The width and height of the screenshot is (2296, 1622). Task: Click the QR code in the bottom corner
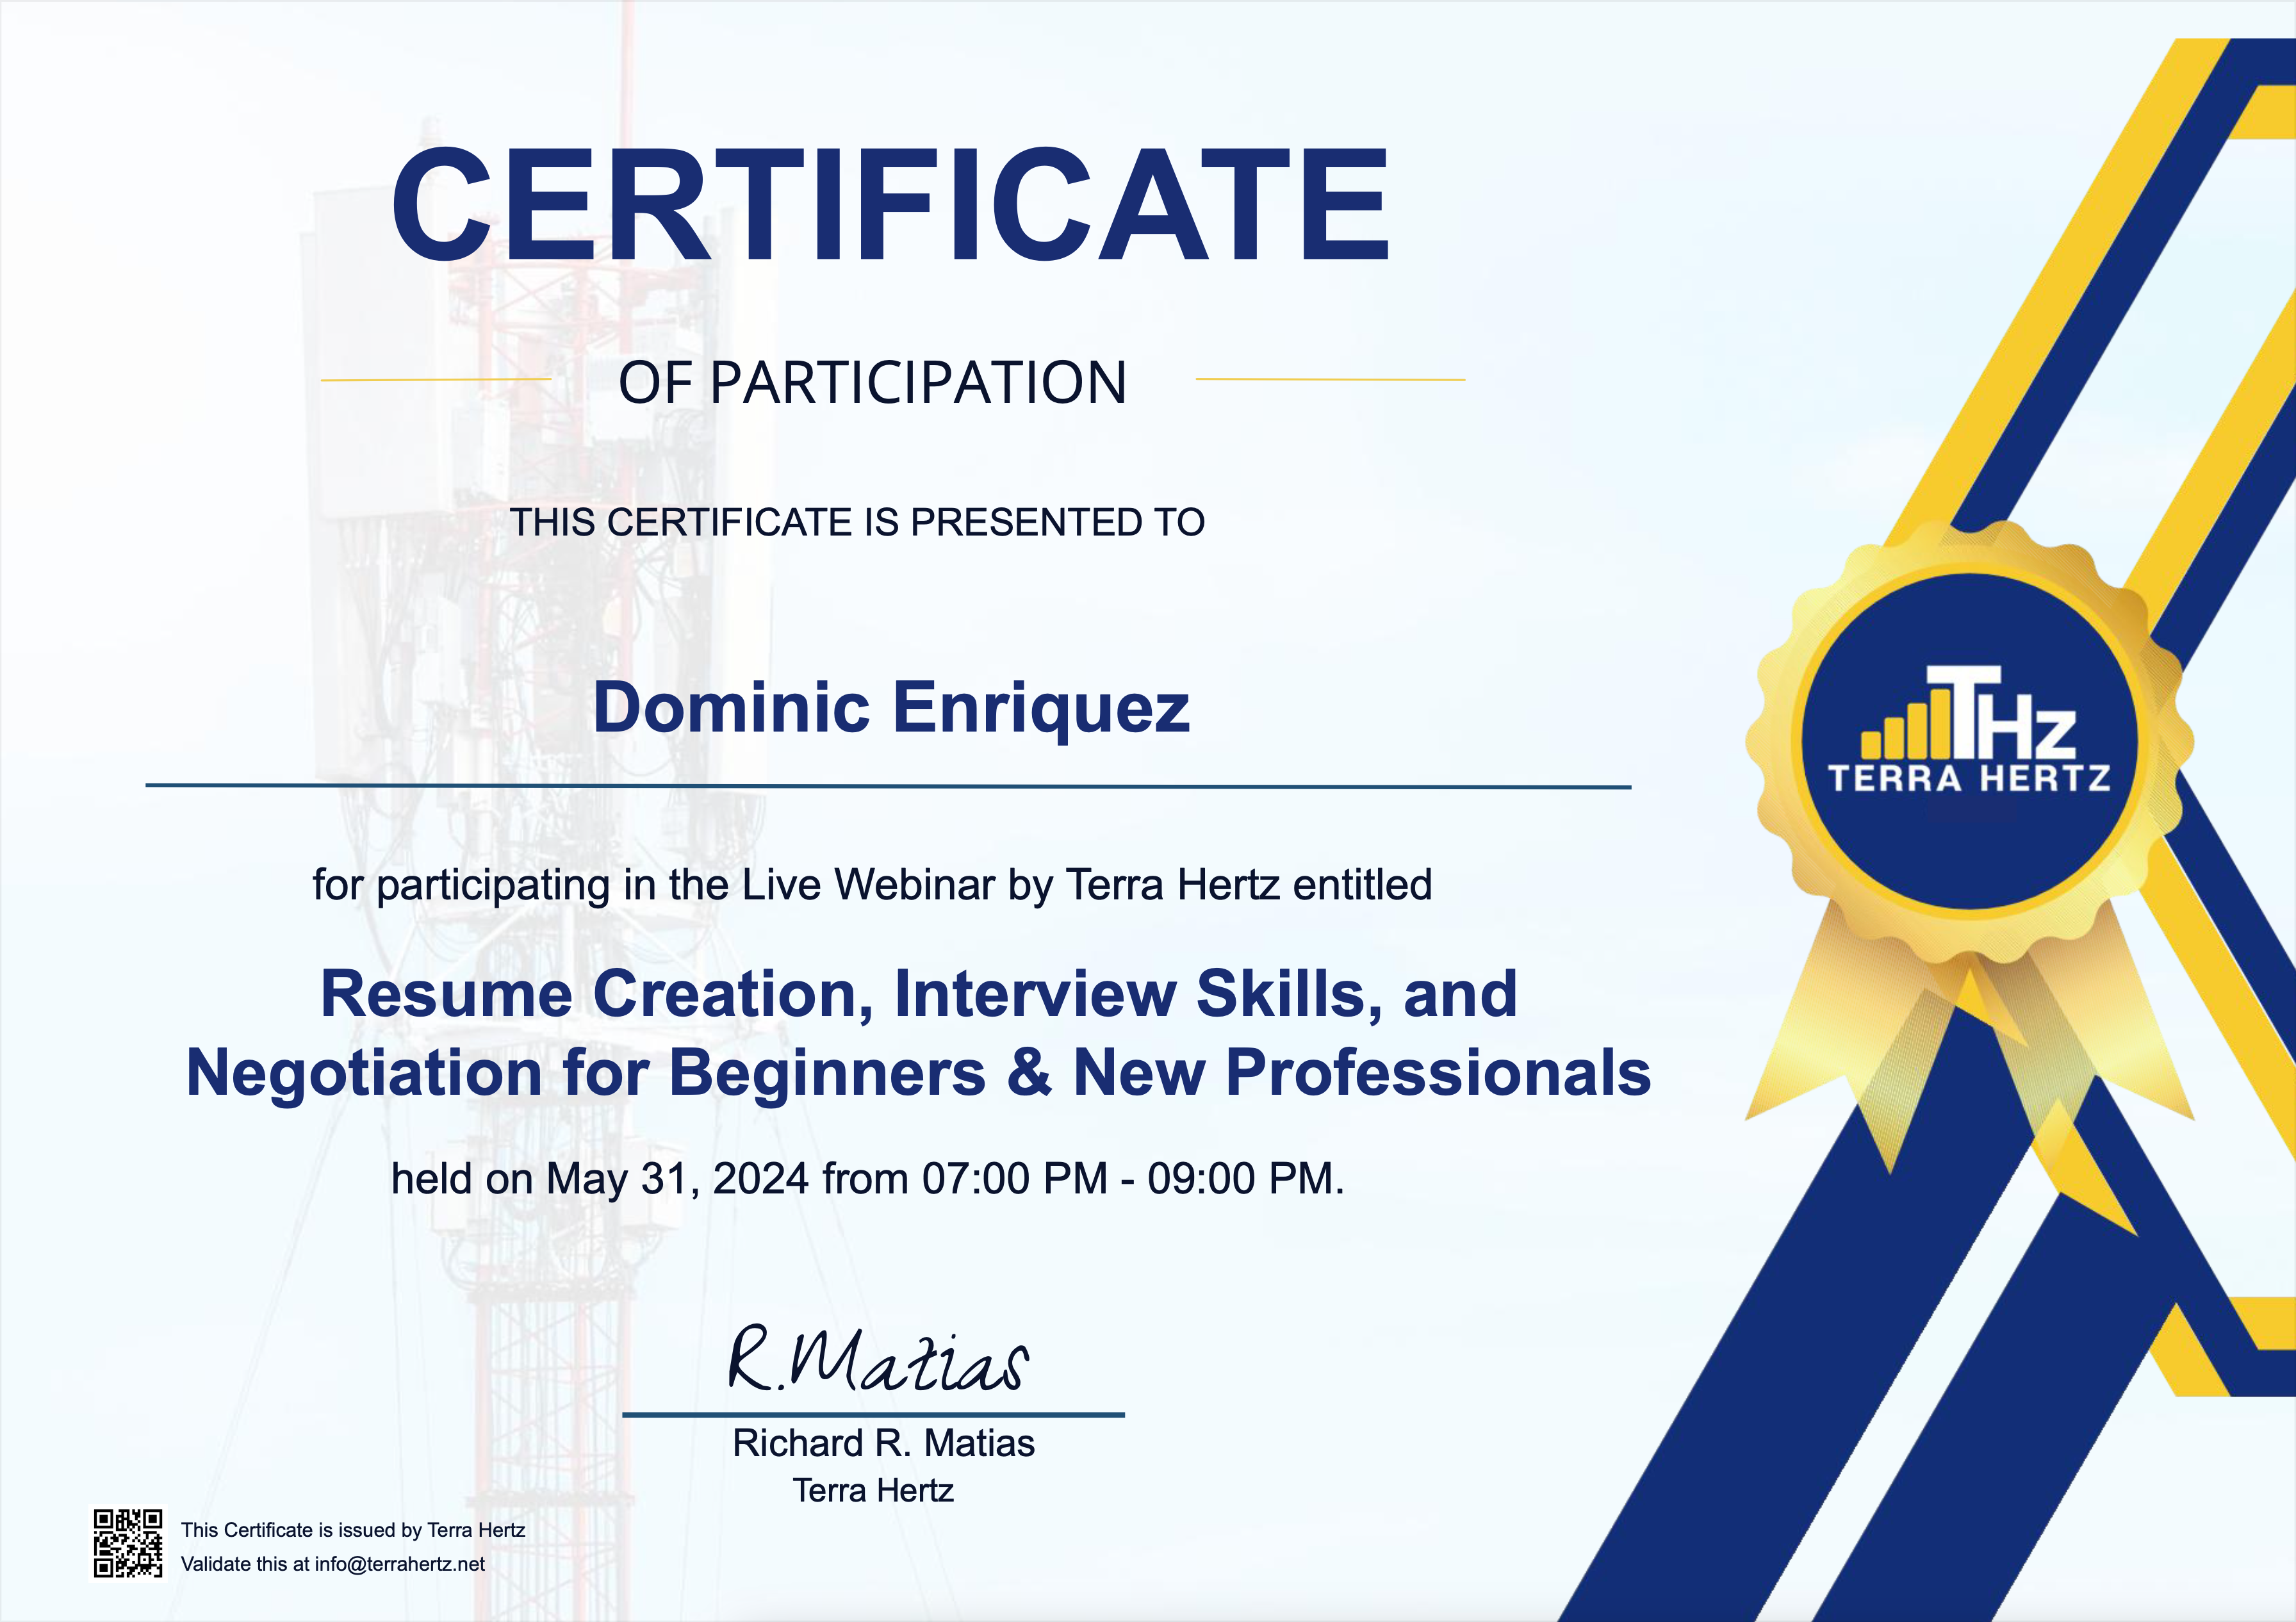tap(128, 1543)
